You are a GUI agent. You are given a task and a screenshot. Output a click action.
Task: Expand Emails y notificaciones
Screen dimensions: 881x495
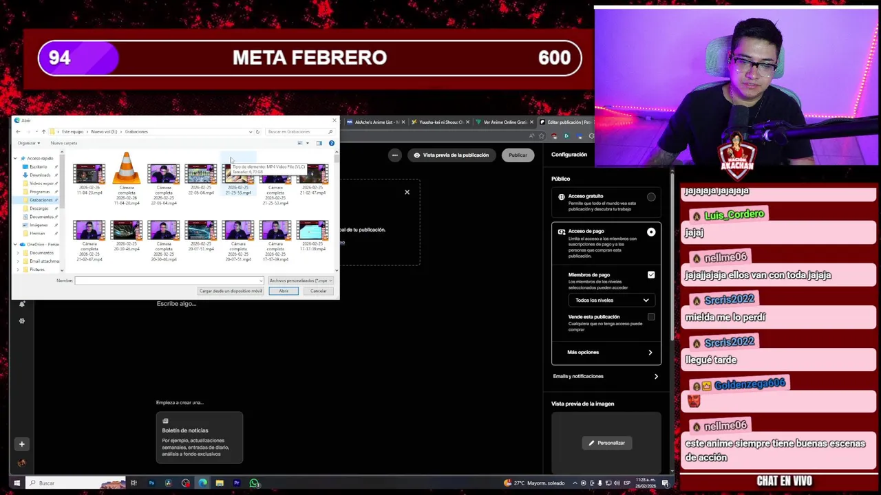pos(606,377)
